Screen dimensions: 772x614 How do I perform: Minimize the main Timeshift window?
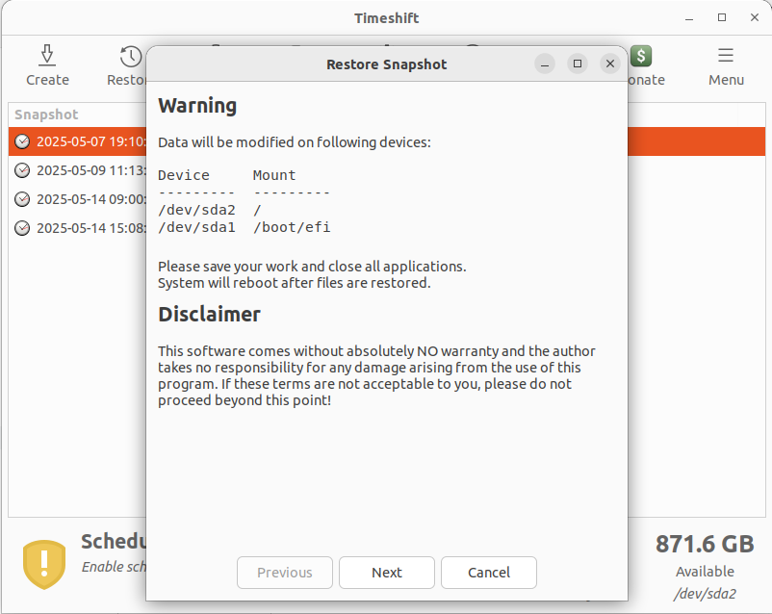pos(689,17)
